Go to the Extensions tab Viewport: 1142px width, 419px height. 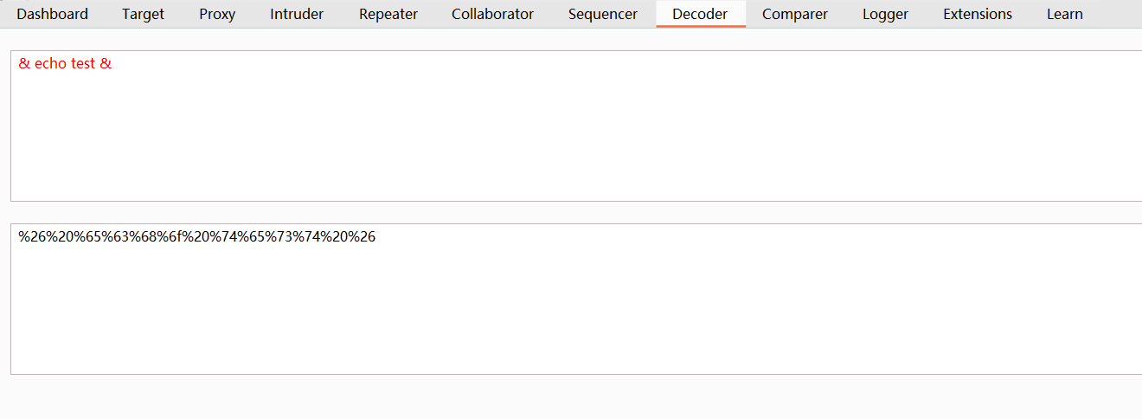point(978,14)
